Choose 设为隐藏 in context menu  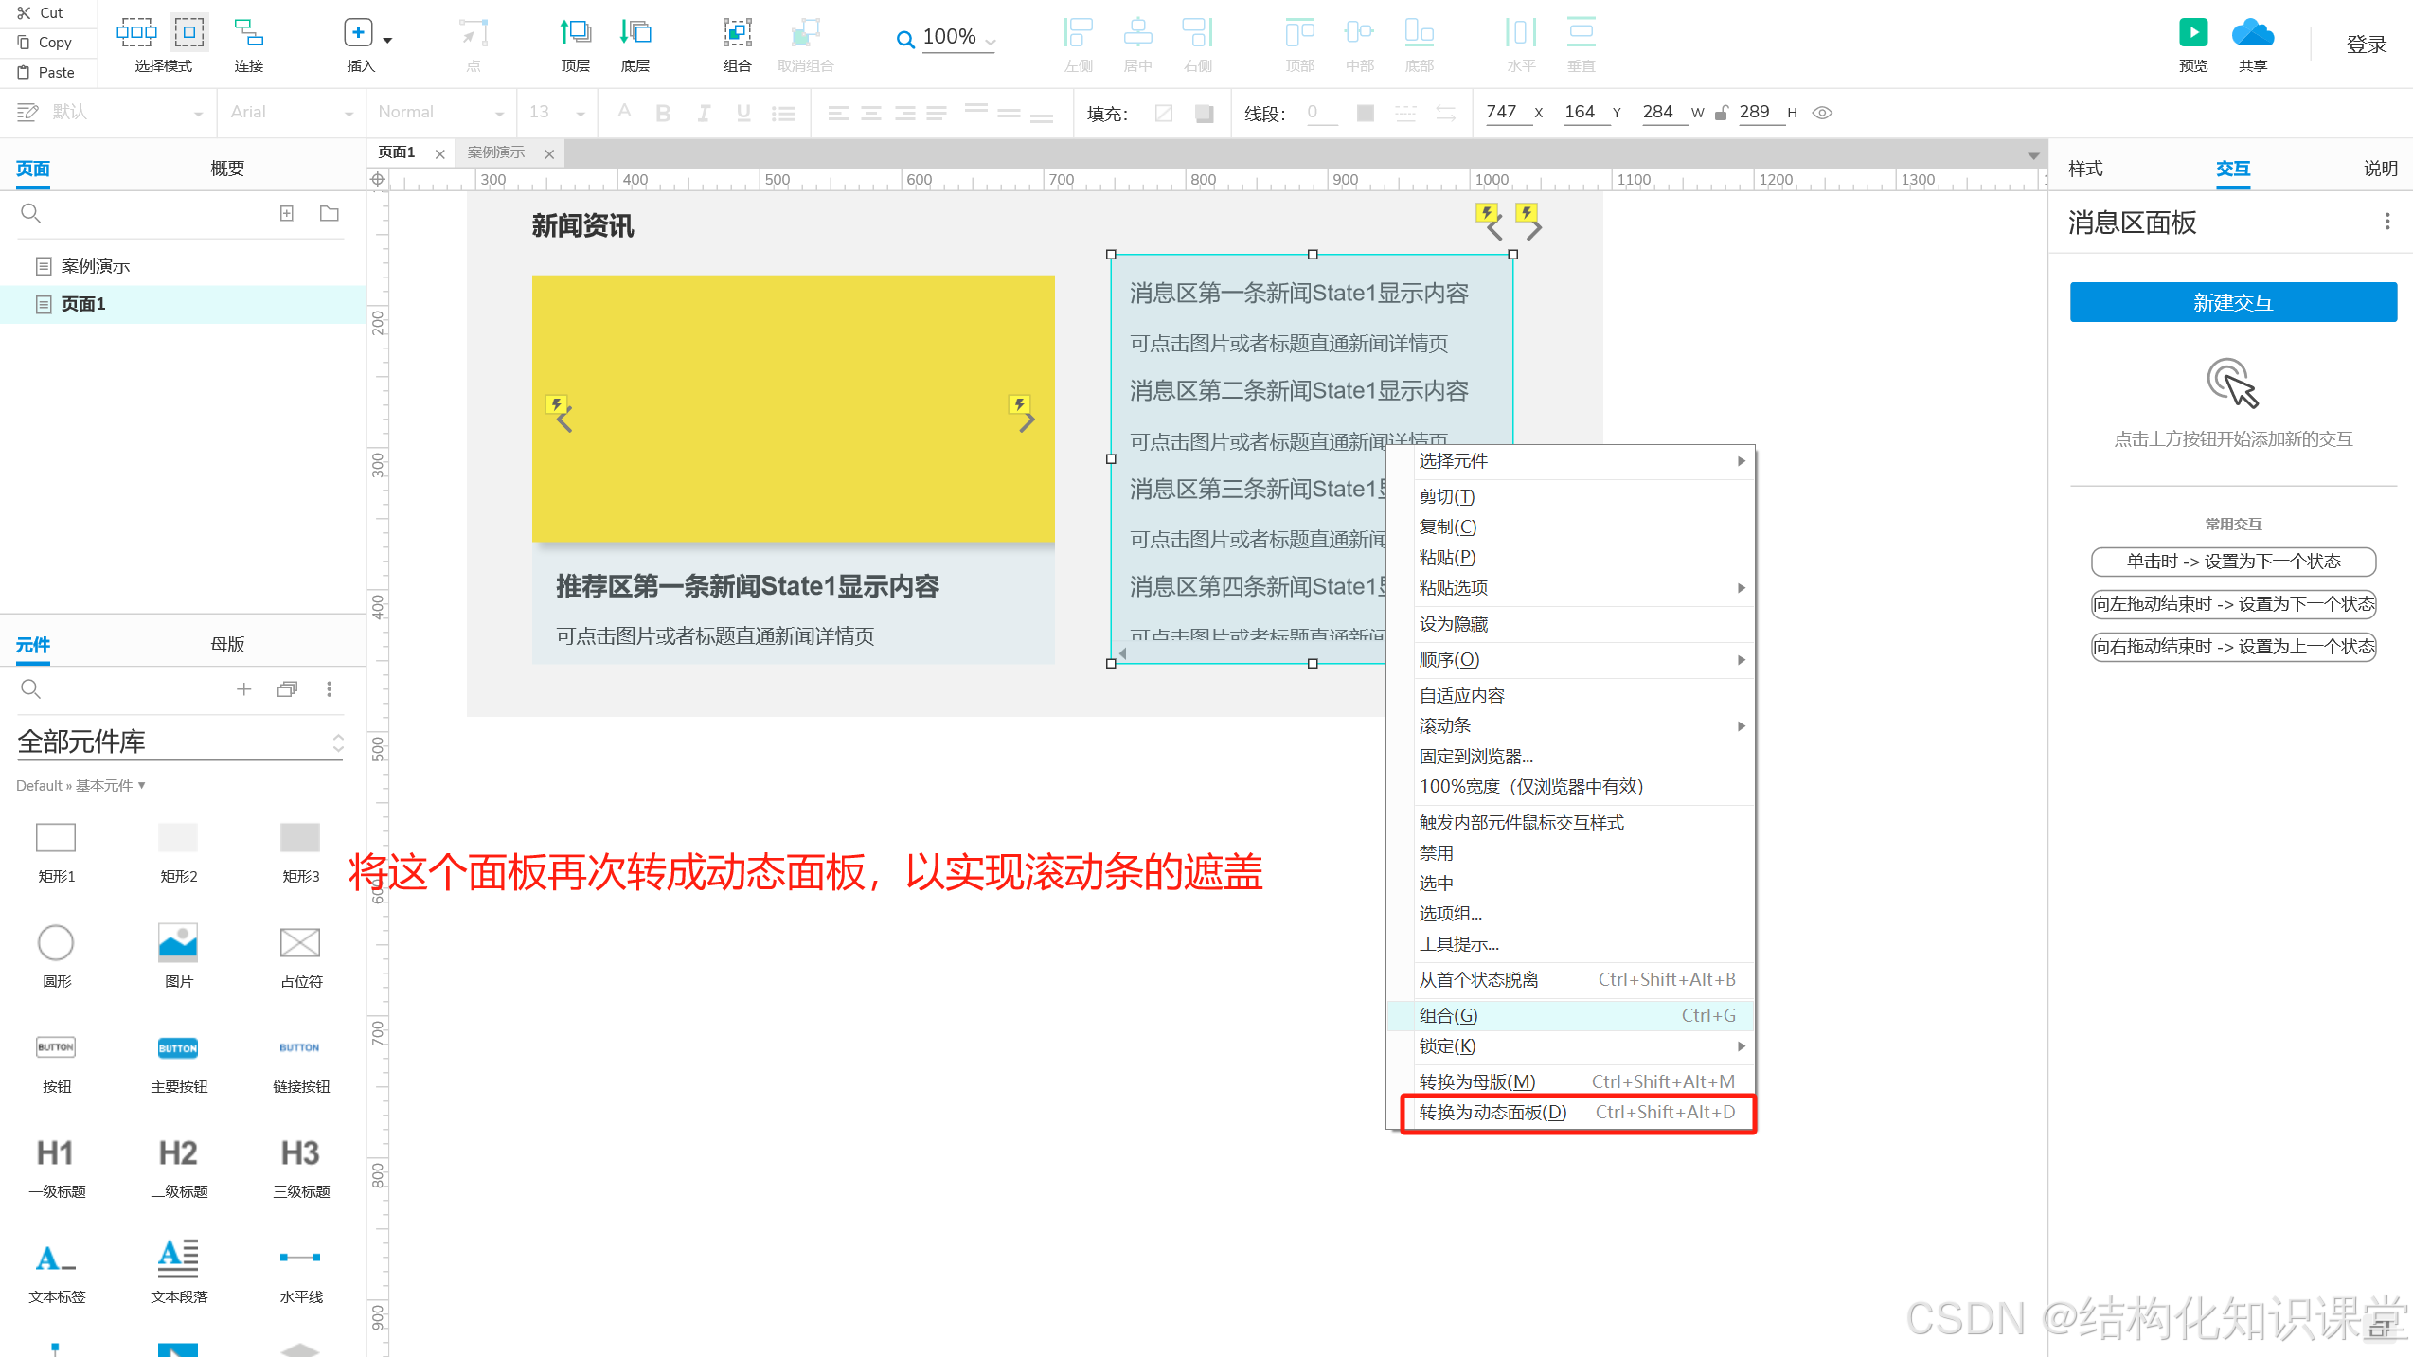pyautogui.click(x=1570, y=624)
